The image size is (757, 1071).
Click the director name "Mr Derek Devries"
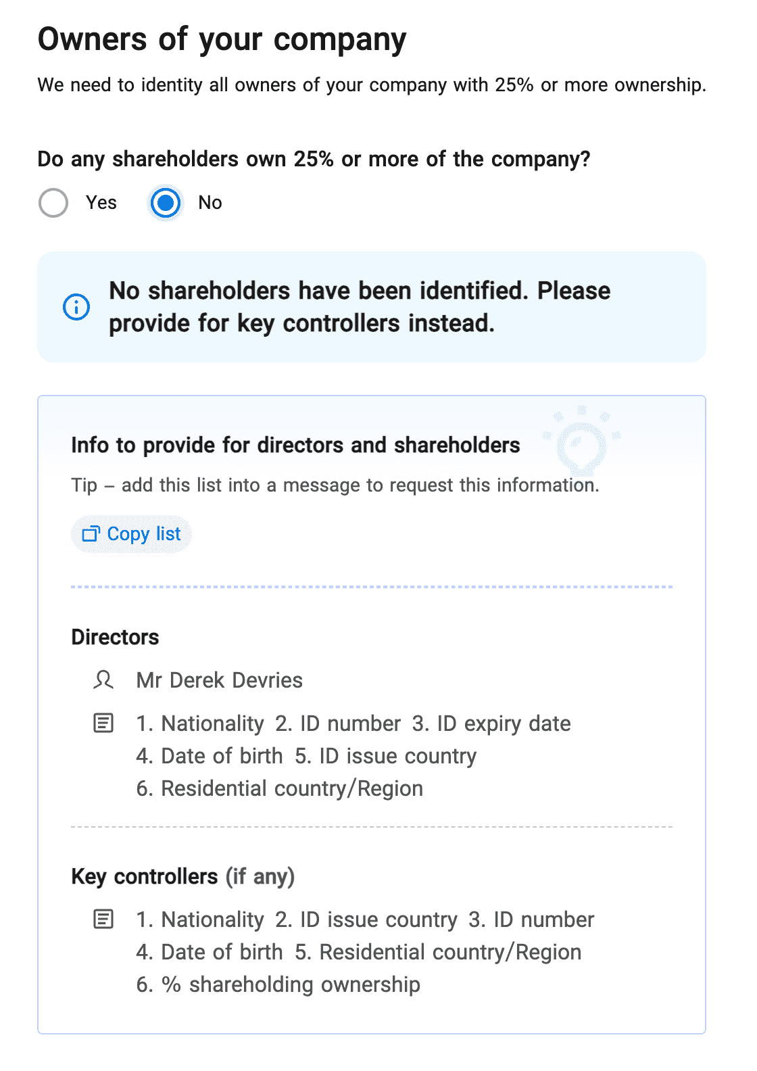tap(219, 680)
